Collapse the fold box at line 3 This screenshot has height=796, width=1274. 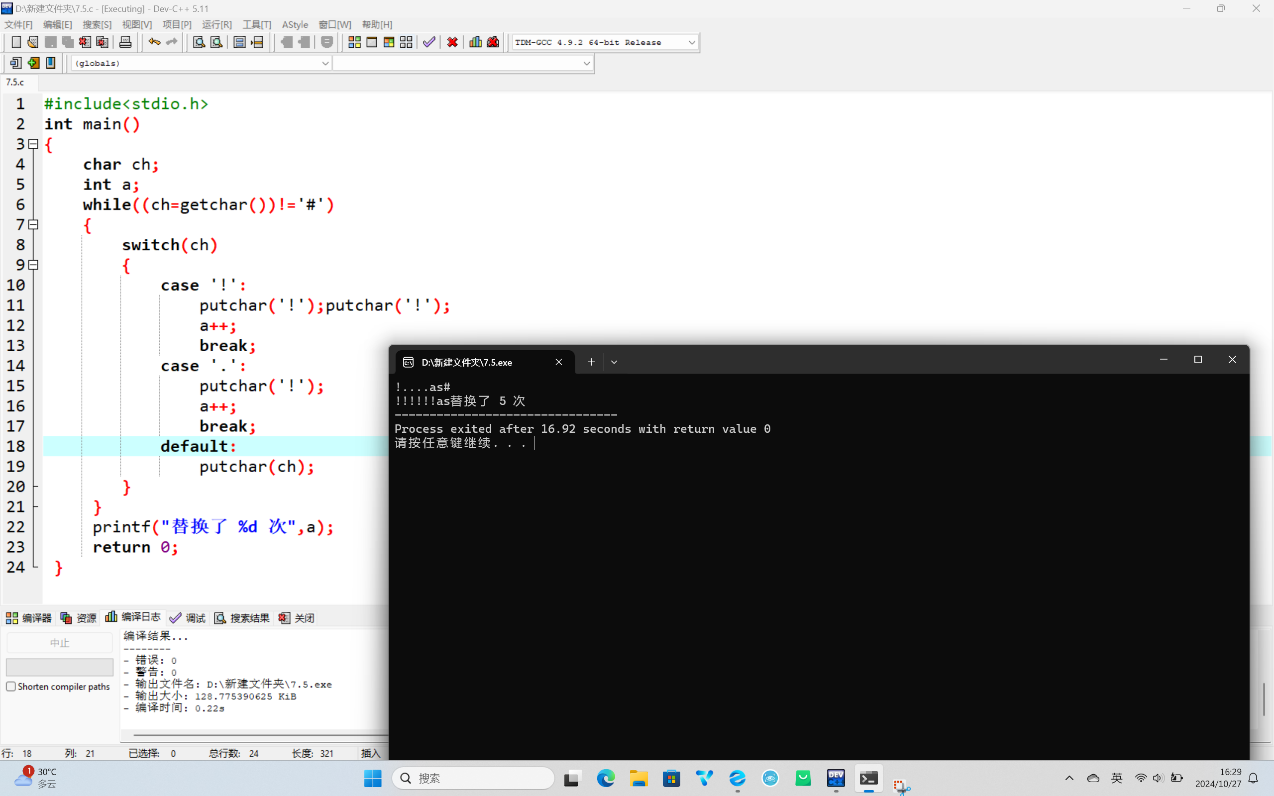[x=33, y=144]
